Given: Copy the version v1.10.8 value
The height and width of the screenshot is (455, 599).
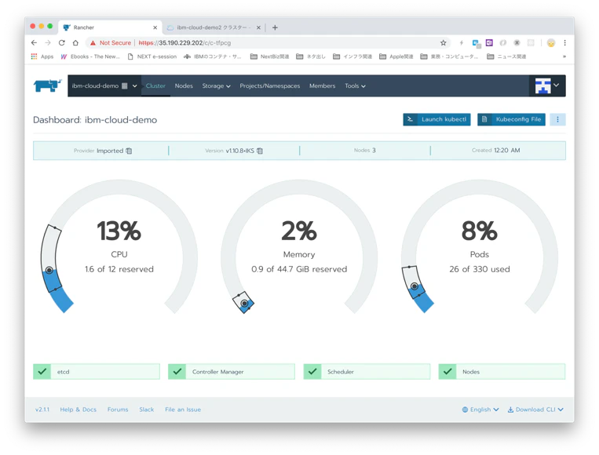Looking at the screenshot, I should pos(260,151).
